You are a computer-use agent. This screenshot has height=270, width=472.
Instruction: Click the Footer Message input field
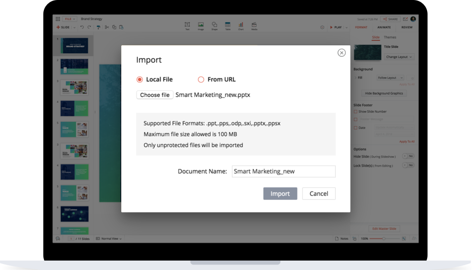click(386, 119)
